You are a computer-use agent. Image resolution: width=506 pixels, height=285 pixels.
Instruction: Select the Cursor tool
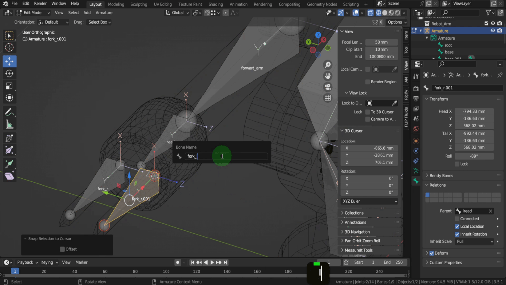click(9, 48)
